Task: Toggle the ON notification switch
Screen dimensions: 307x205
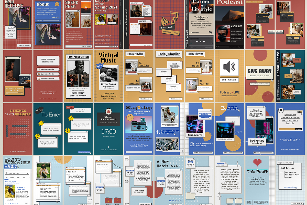Action: coord(300,112)
